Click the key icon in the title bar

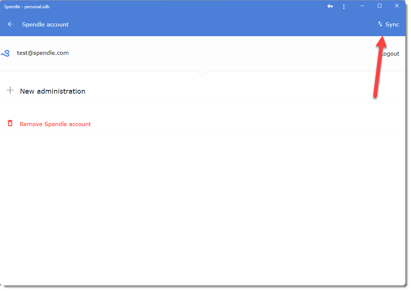coord(330,6)
